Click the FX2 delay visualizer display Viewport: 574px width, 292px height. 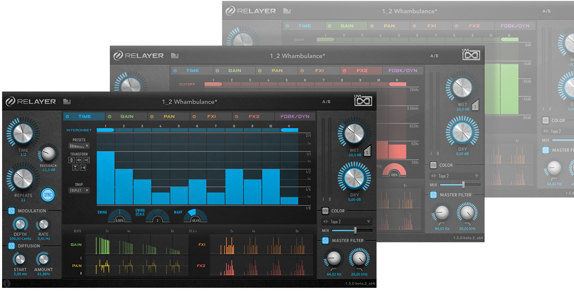tap(261, 266)
